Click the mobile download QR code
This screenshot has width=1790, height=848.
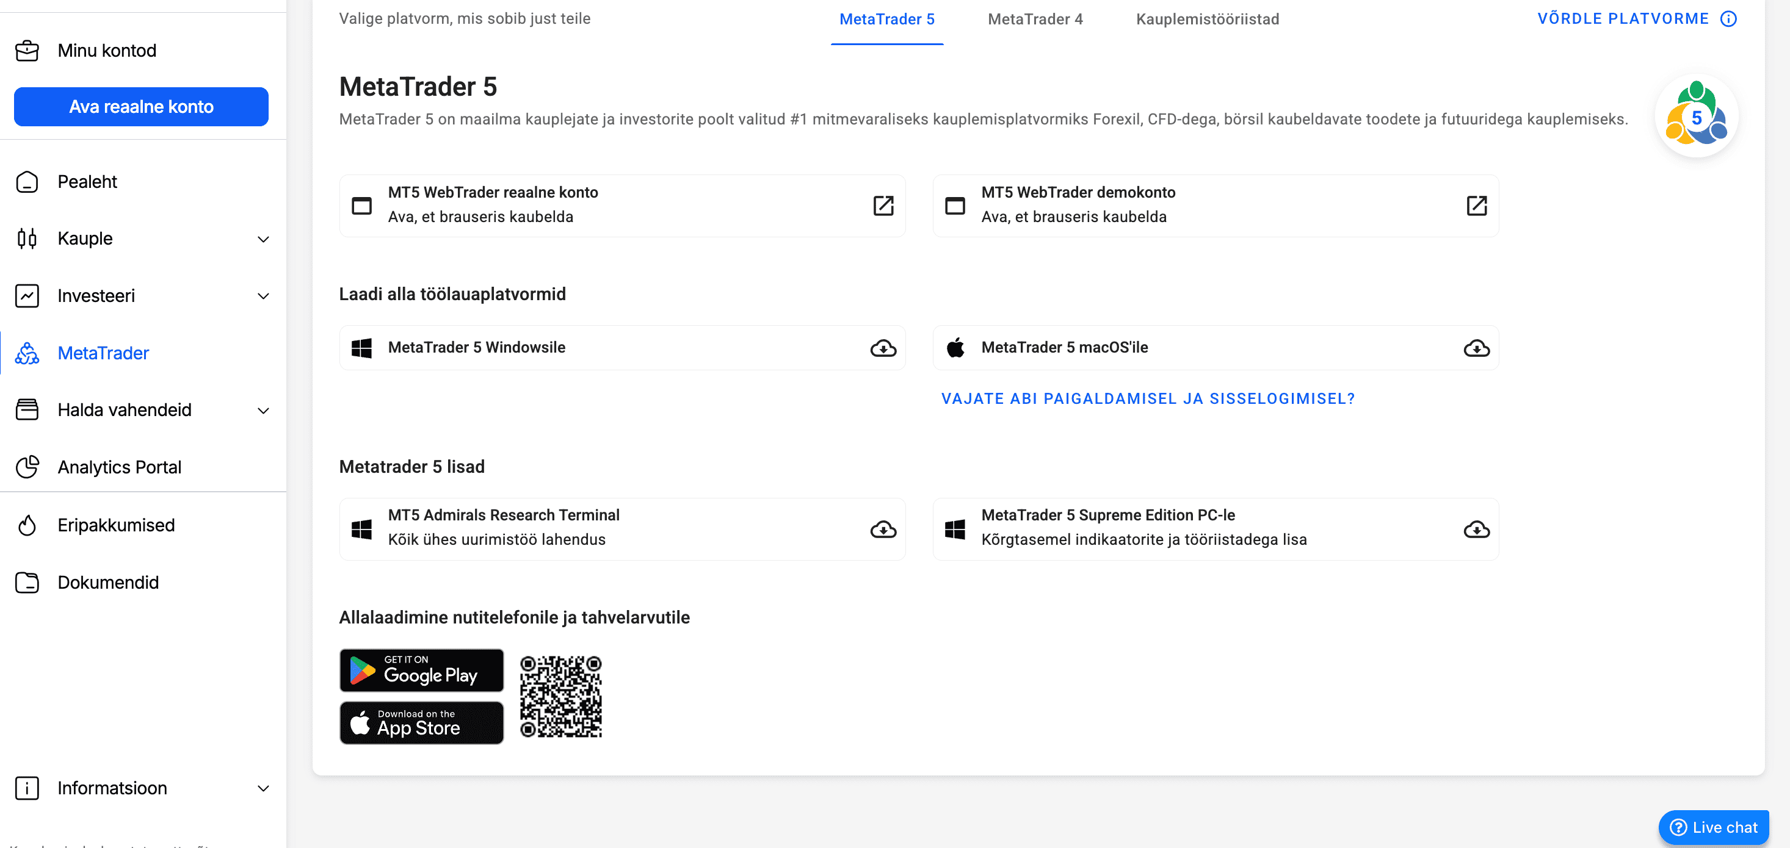[561, 697]
